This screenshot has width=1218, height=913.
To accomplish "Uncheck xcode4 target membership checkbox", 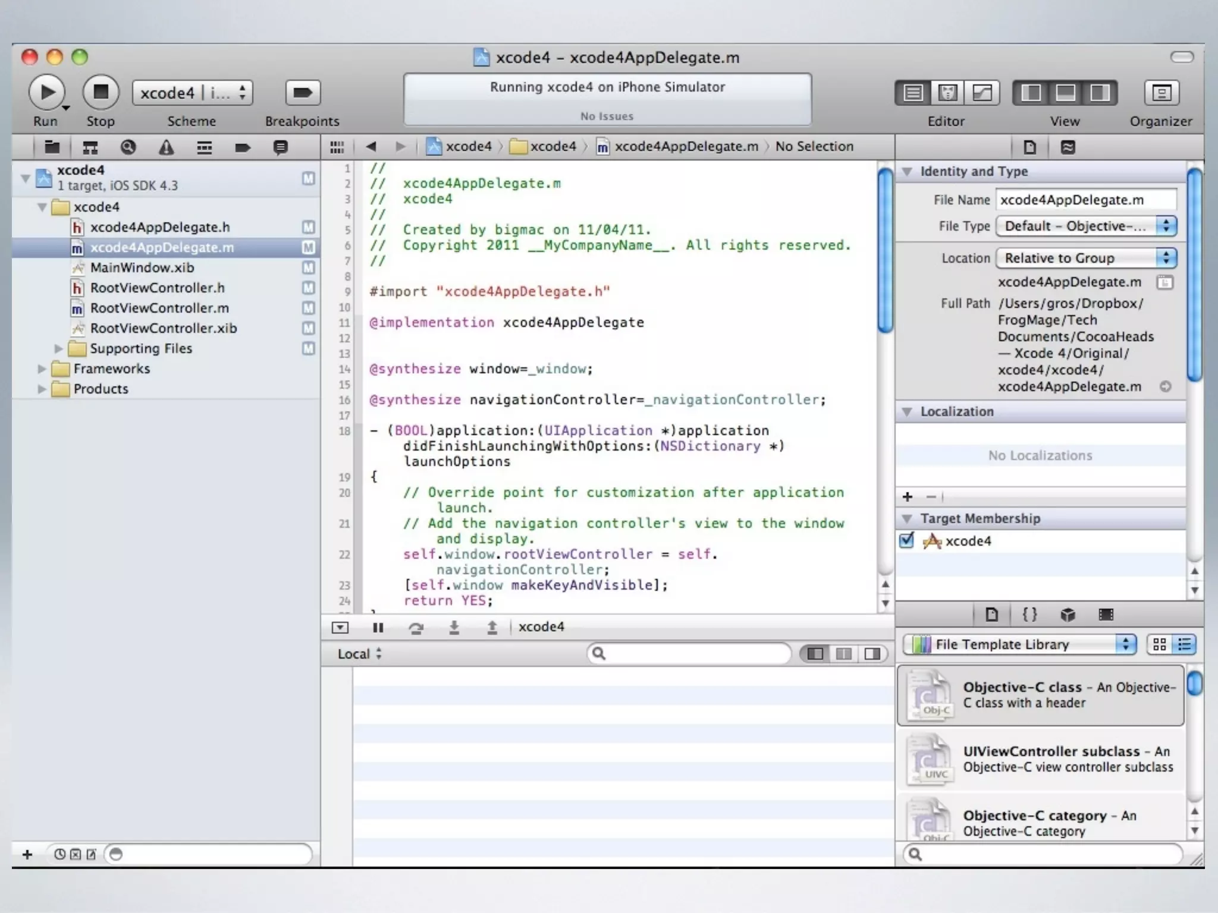I will coord(907,540).
